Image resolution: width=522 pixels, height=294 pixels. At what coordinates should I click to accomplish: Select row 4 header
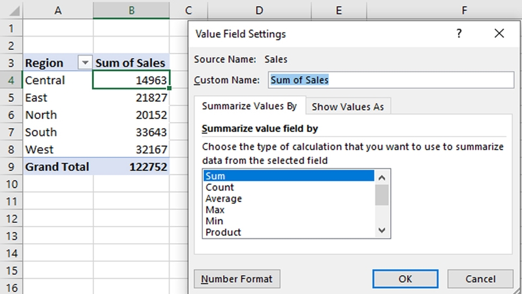[x=11, y=80]
